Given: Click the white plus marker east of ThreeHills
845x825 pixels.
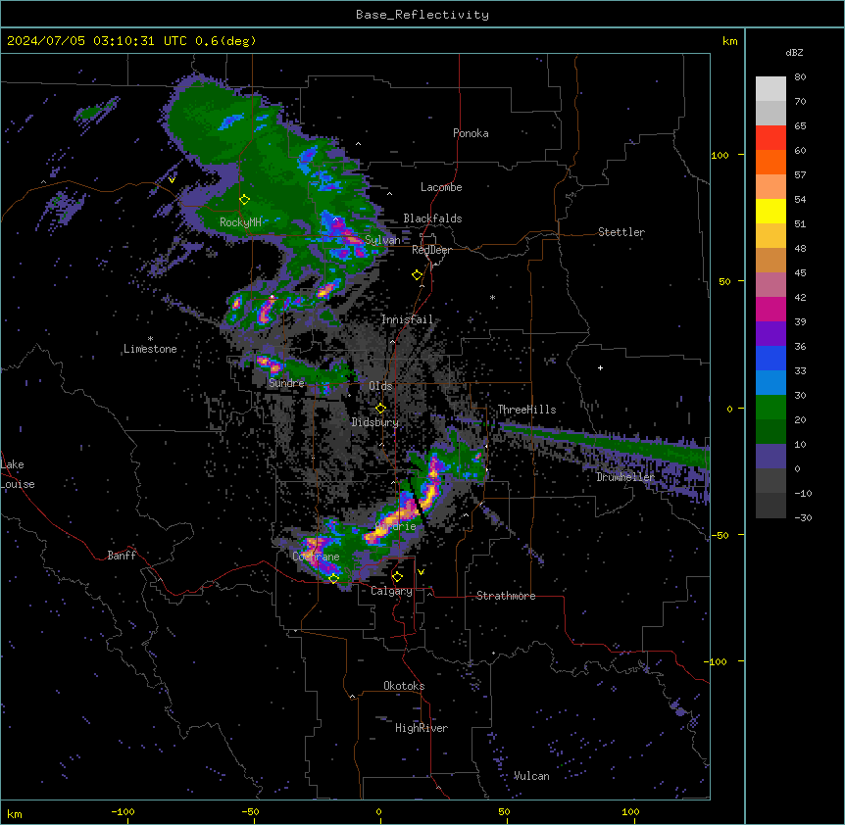Looking at the screenshot, I should [x=600, y=367].
